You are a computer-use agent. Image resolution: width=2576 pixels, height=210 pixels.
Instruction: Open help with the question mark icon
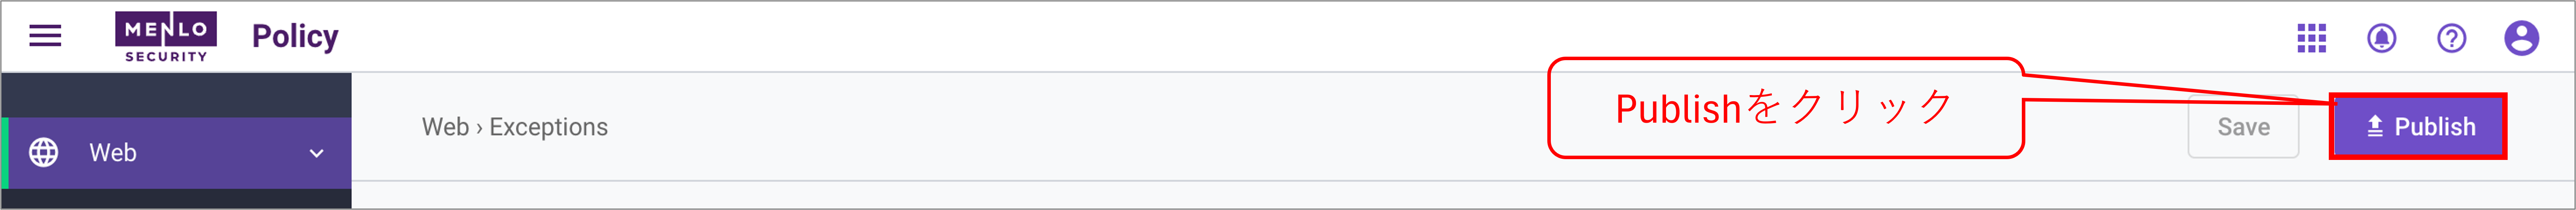tap(2451, 38)
